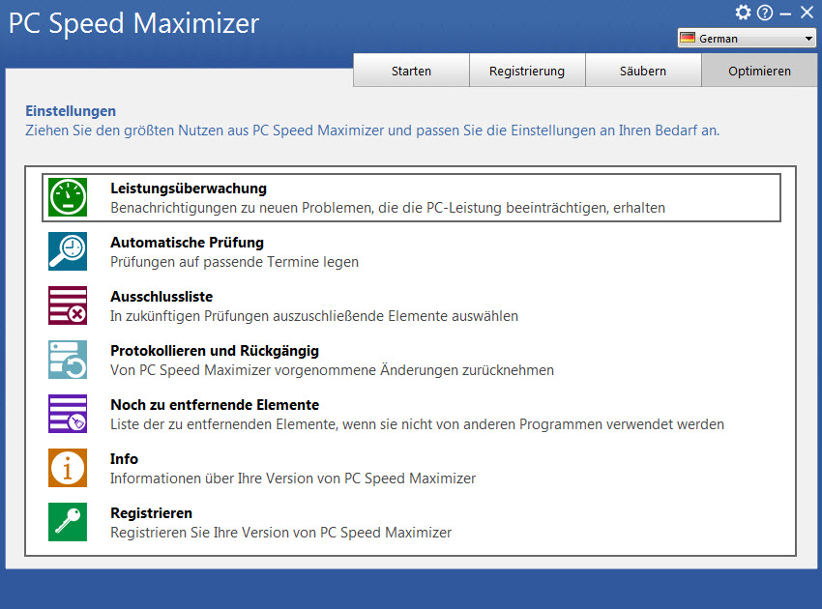Viewport: 822px width, 609px height.
Task: Click text 'Registrieren Sie Ihre Version von PC Speed Maximizer'
Action: pyautogui.click(x=281, y=533)
